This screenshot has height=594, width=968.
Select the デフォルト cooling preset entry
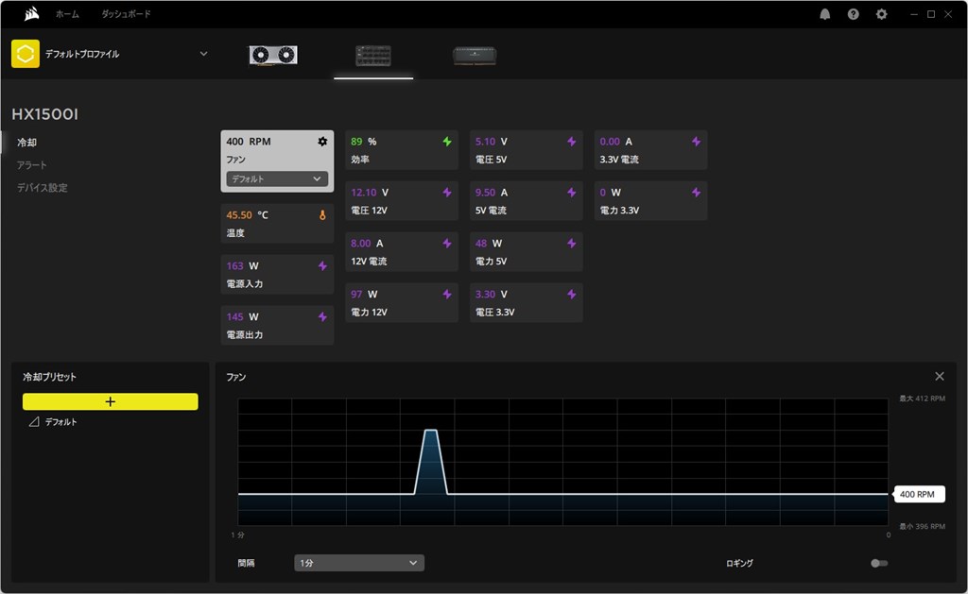[x=60, y=422]
